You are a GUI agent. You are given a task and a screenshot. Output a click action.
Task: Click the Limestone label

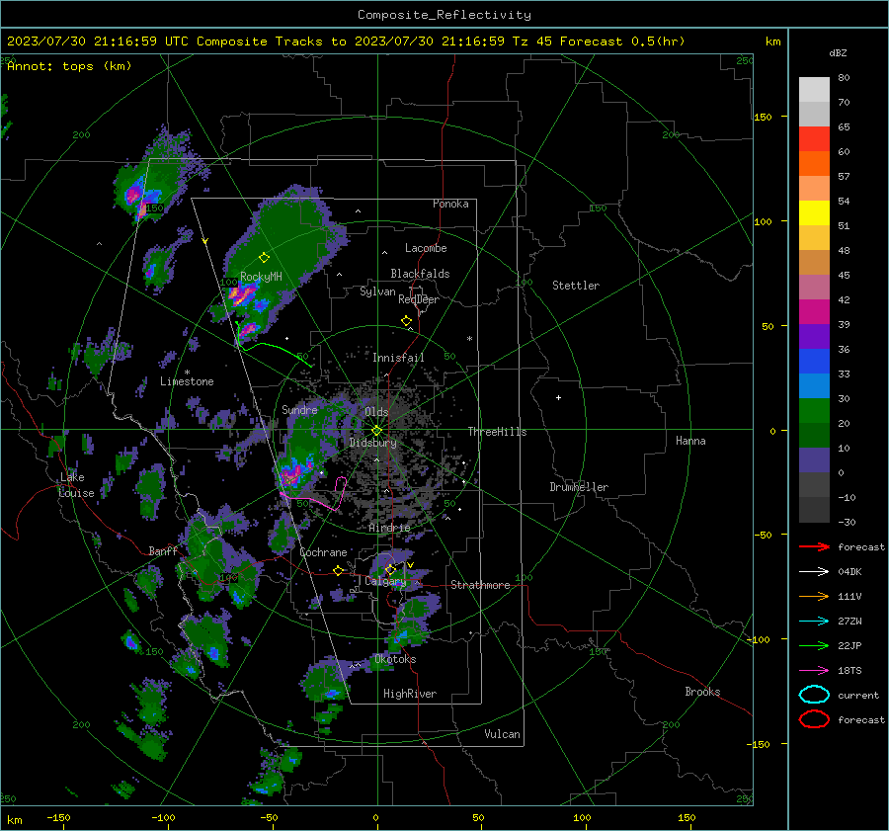coord(187,381)
